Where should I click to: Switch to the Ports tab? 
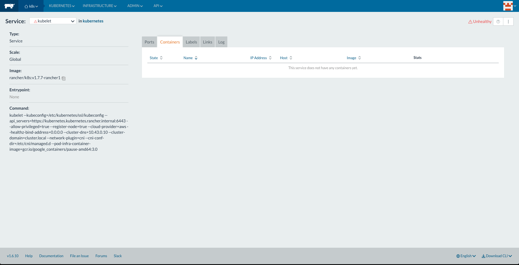(x=149, y=42)
